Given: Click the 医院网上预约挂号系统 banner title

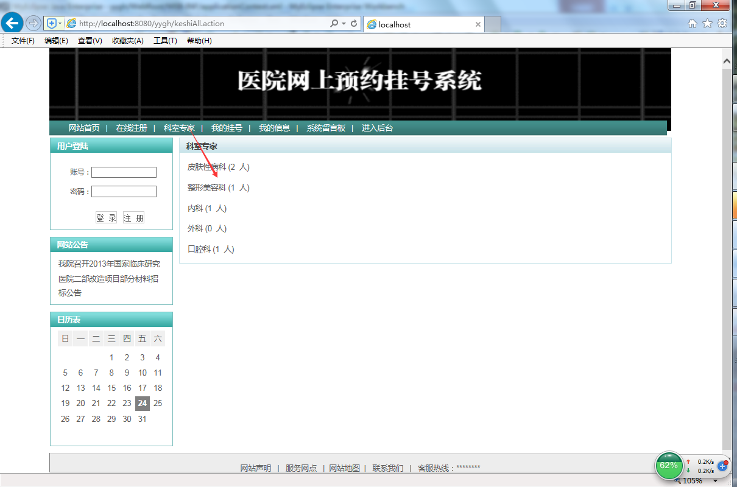Looking at the screenshot, I should 359,81.
